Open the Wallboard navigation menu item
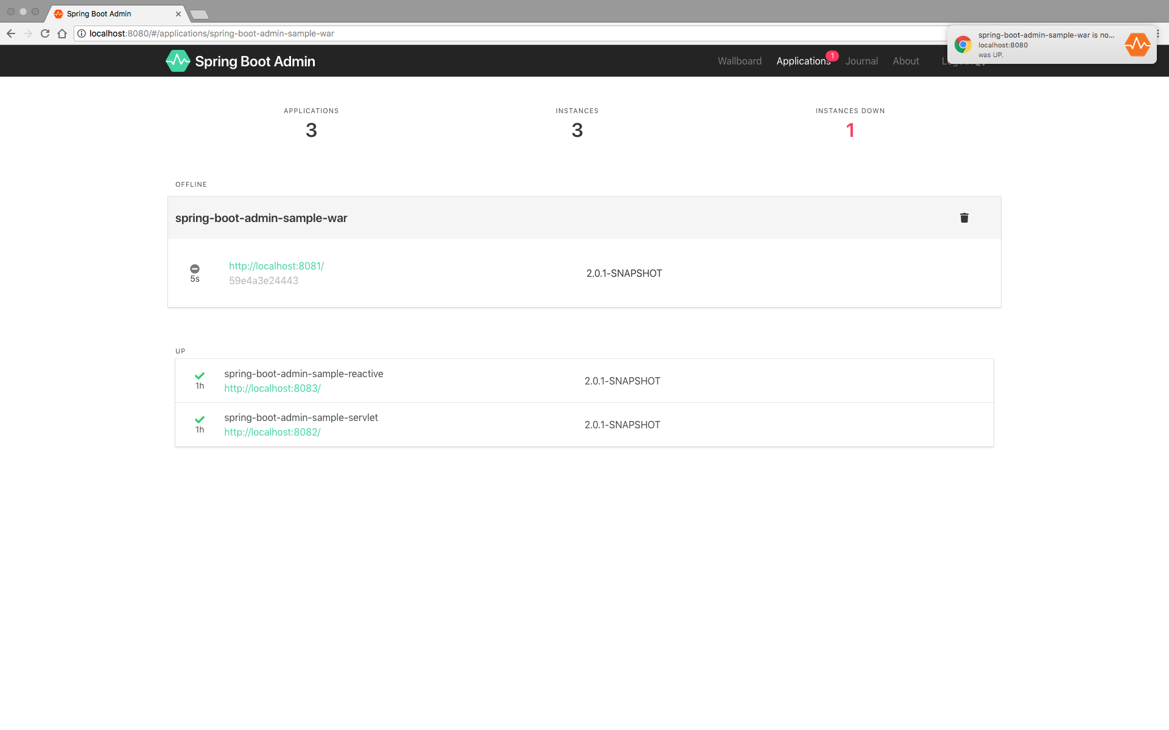The height and width of the screenshot is (730, 1169). [x=739, y=61]
